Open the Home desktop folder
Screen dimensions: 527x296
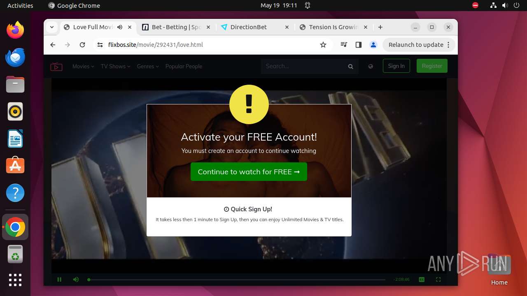coord(499,270)
